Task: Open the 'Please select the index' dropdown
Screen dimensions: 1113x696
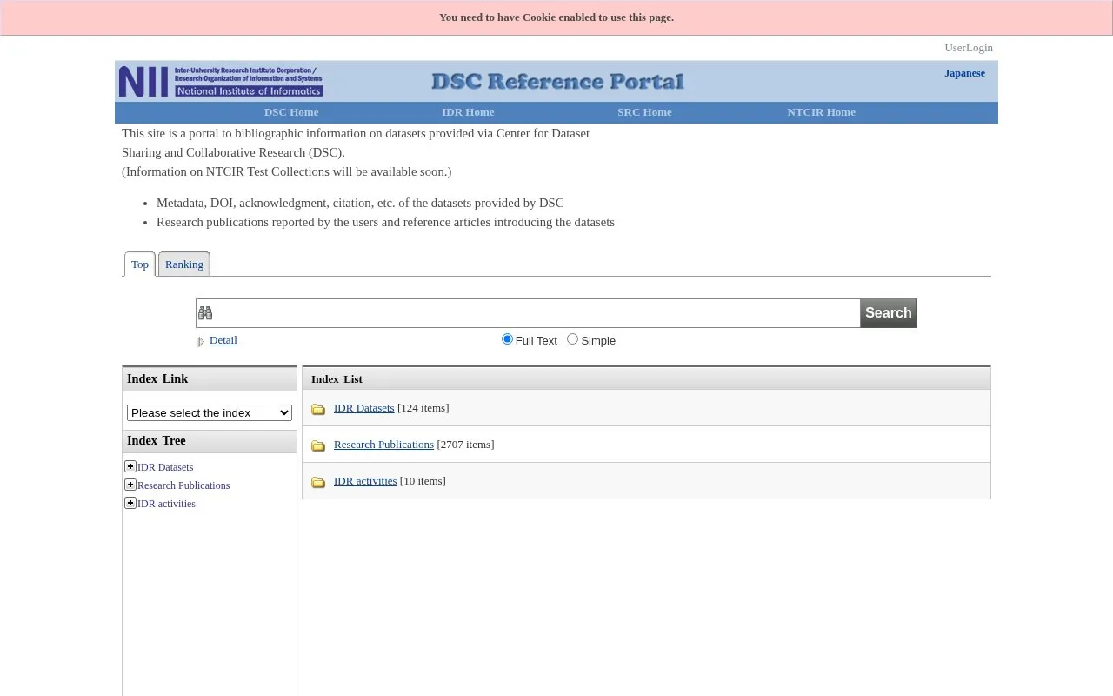Action: pyautogui.click(x=210, y=412)
